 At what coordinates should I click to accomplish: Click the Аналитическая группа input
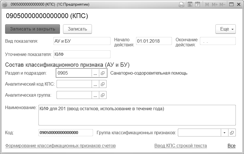74,95
